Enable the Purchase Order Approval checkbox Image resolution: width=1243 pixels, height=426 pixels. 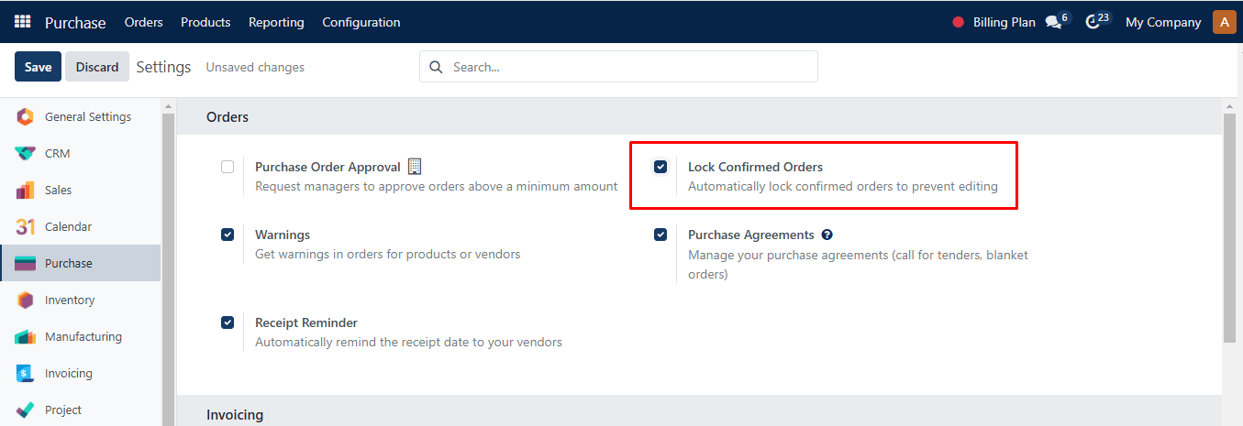pyautogui.click(x=228, y=167)
